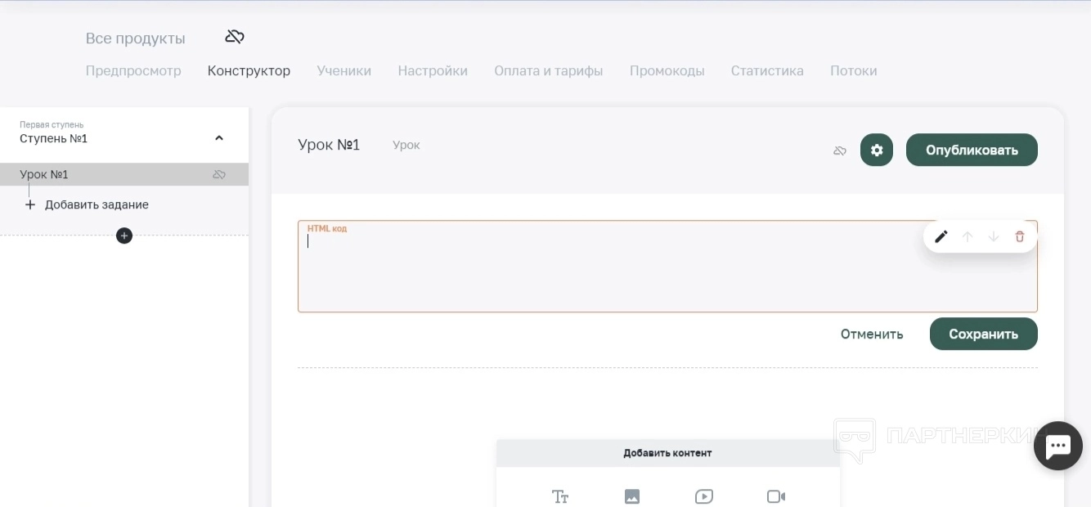Screen dimensions: 1091x507
Task: Switch to the Конструктор tab
Action: point(249,71)
